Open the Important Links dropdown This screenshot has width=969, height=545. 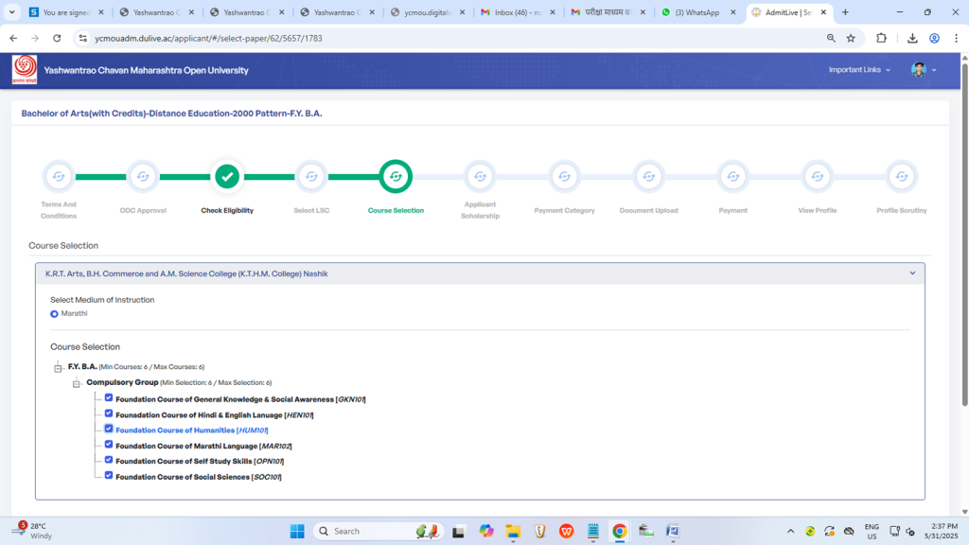click(x=859, y=70)
